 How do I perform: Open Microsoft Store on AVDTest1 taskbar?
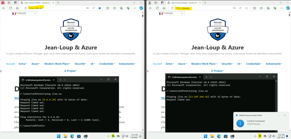pyautogui.click(x=79, y=136)
